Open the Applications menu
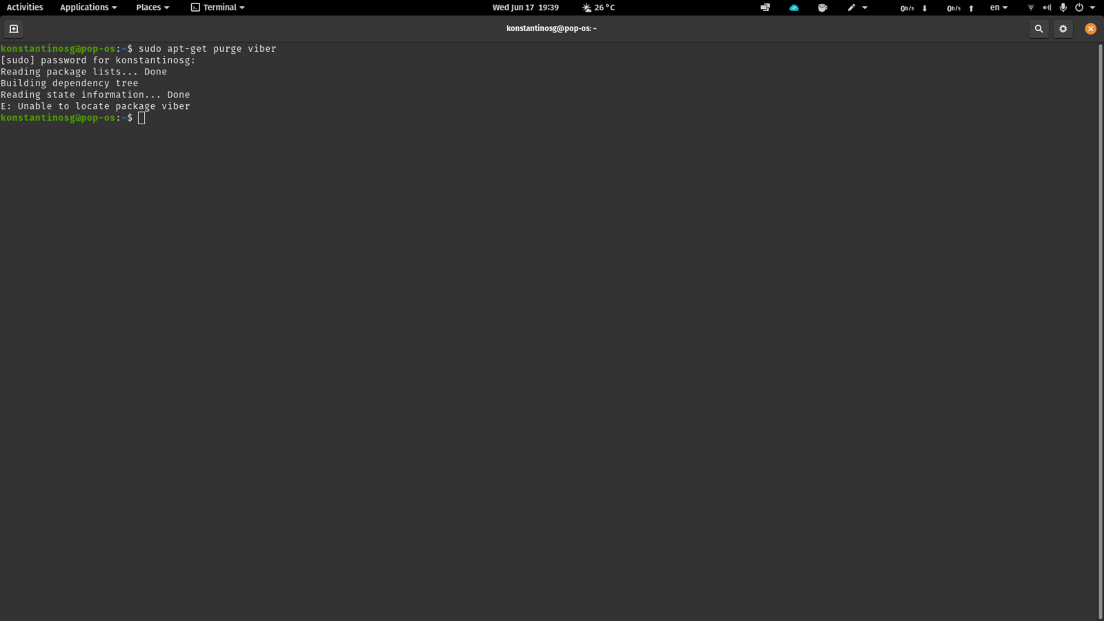 (x=88, y=8)
